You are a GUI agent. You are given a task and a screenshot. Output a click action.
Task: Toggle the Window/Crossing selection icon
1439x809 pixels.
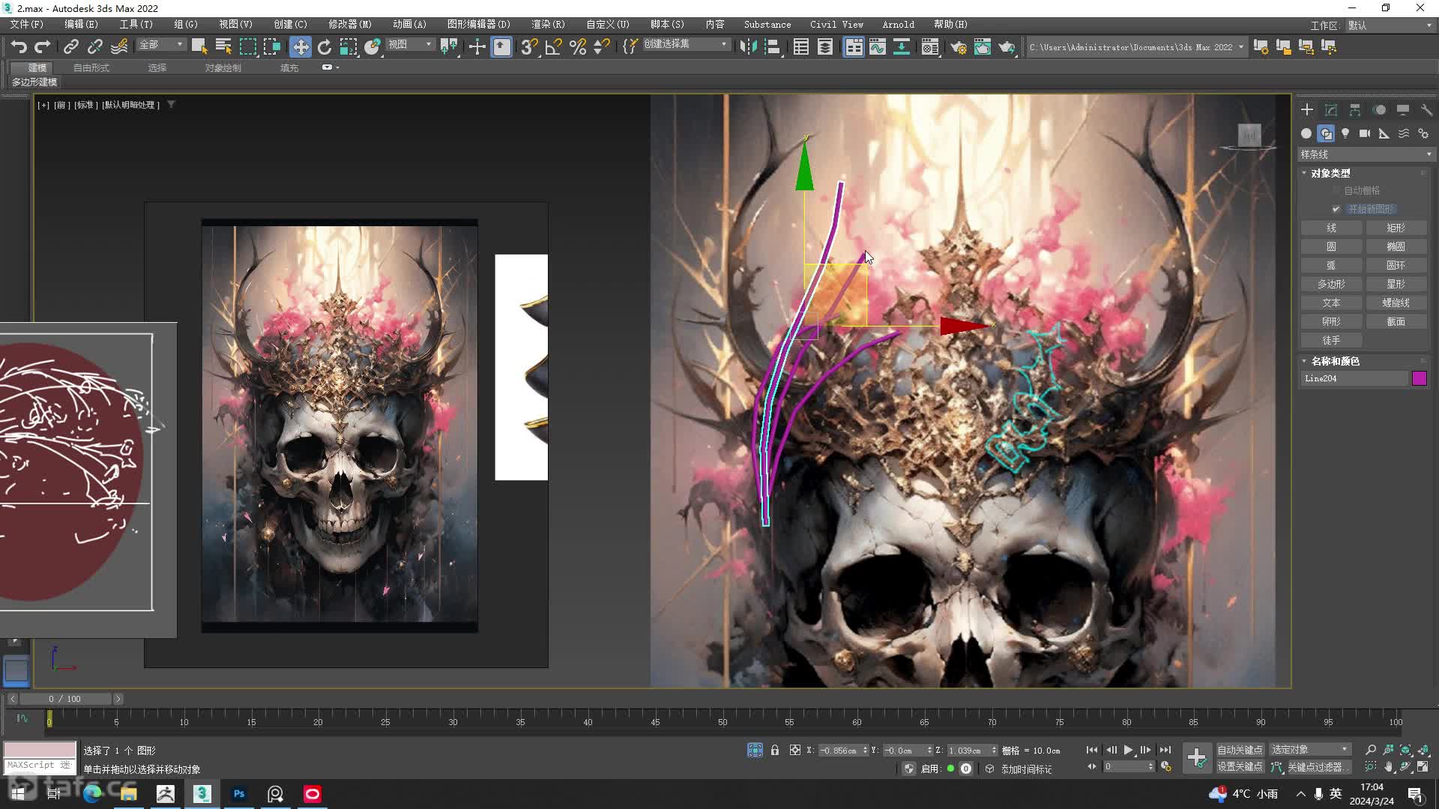tap(272, 46)
